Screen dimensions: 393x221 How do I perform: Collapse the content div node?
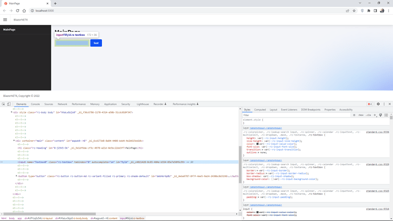point(14,141)
